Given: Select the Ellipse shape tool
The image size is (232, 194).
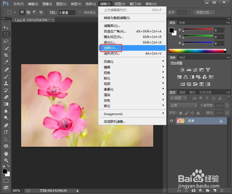Looking at the screenshot, I should (x=6, y=146).
